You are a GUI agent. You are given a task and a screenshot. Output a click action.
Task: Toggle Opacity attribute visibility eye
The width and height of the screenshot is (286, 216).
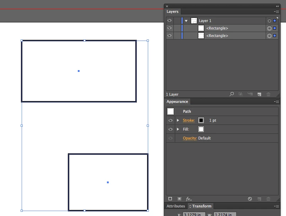pyautogui.click(x=171, y=138)
